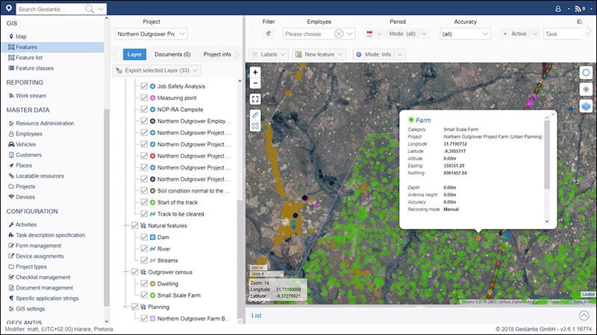Click the user account icon

point(557,9)
